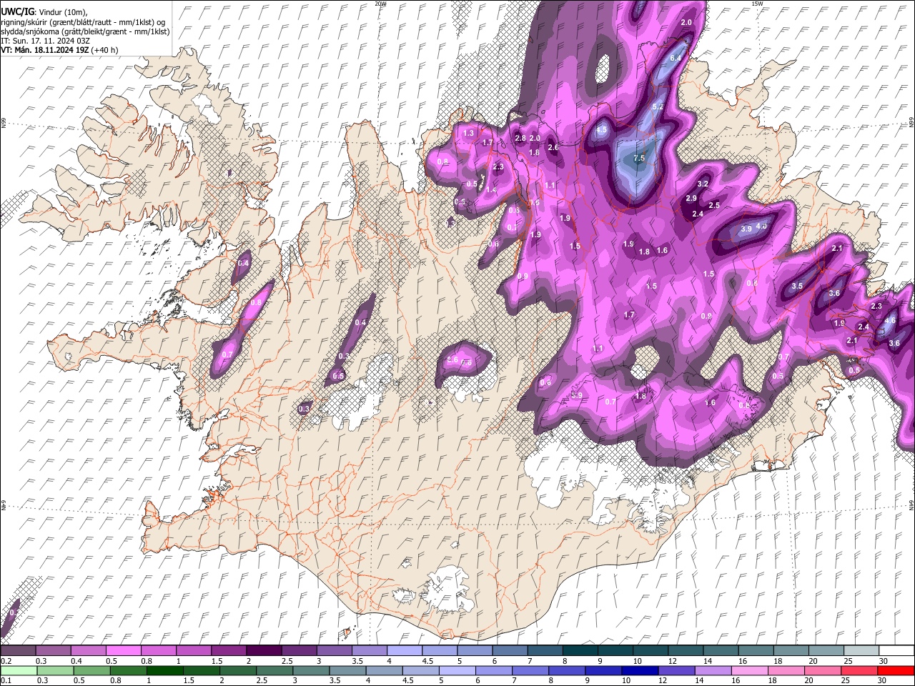Pick upper legend swatch between 4 and 4.5
Screen dimensions: 915x686
(x=405, y=651)
